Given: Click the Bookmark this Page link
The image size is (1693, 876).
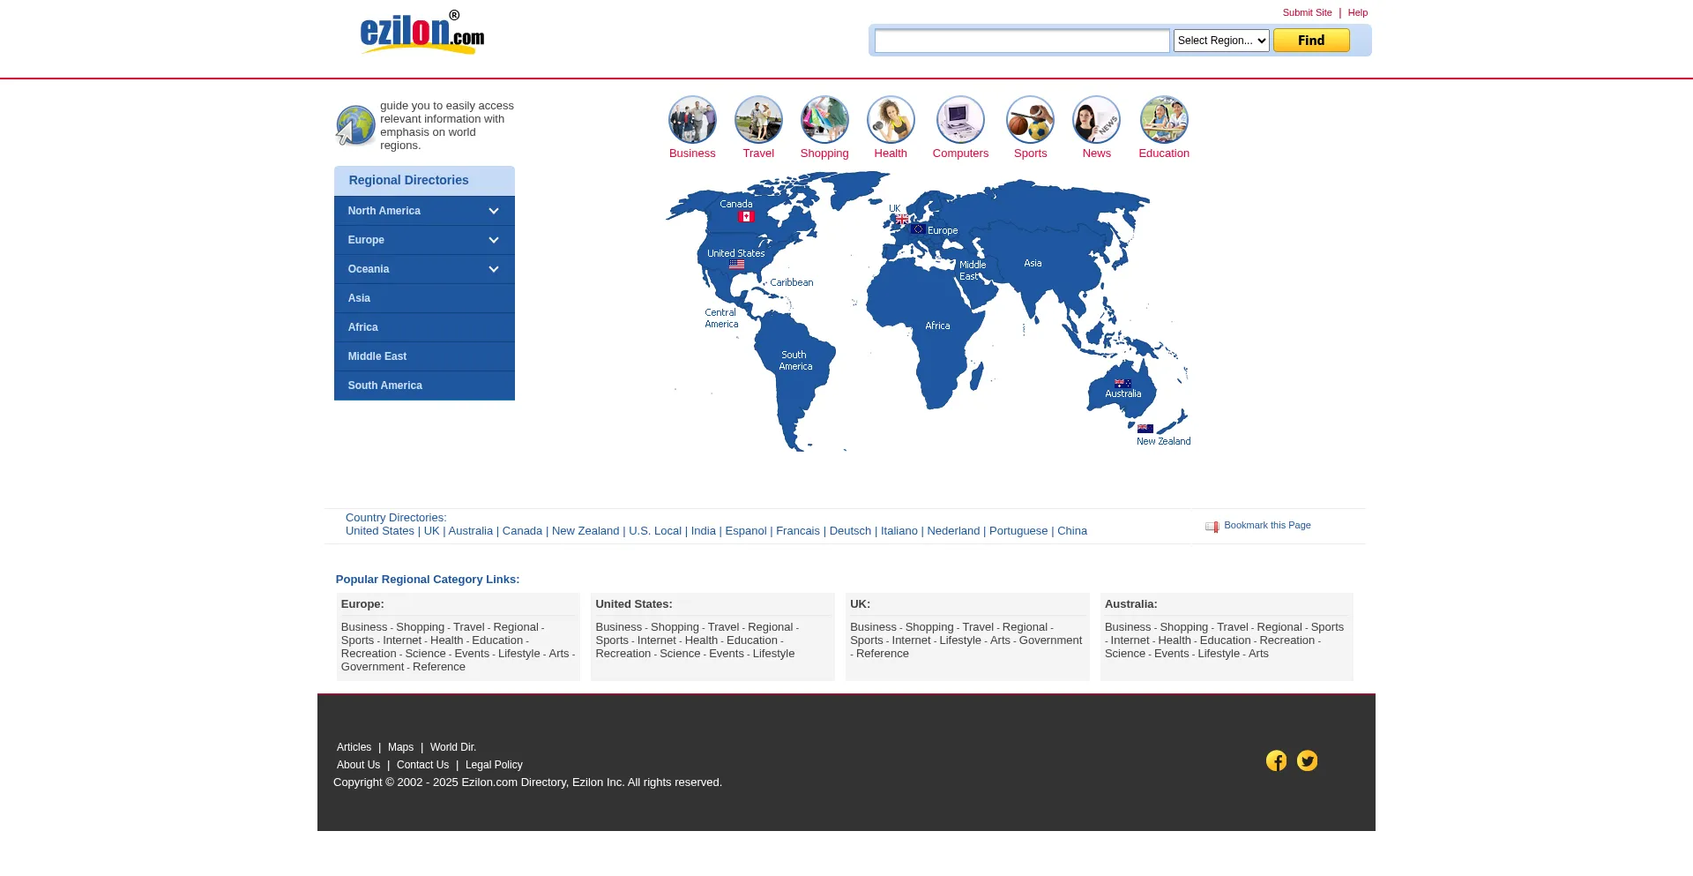Looking at the screenshot, I should [x=1266, y=526].
